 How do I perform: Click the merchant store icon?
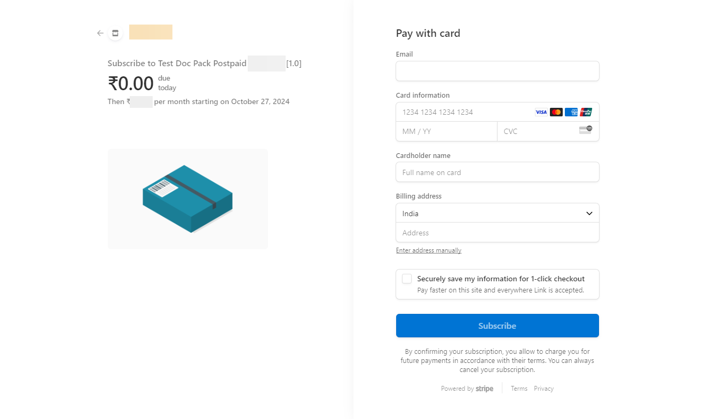coord(115,33)
